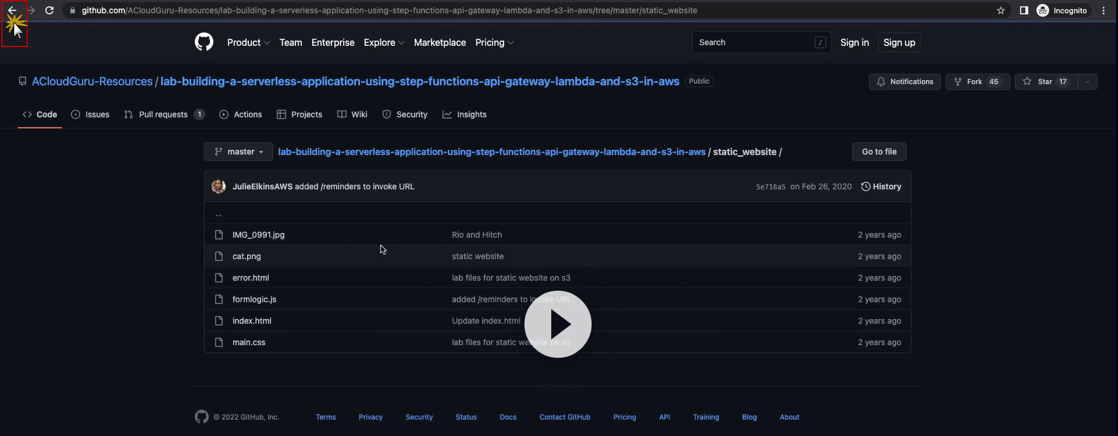Expand the master branch selector
Viewport: 1118px width, 436px height.
click(x=238, y=152)
